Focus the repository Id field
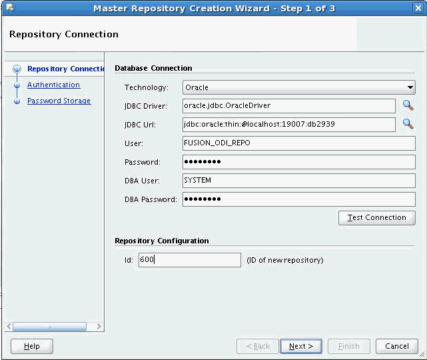Screen dimensions: 427x360 tap(190, 260)
